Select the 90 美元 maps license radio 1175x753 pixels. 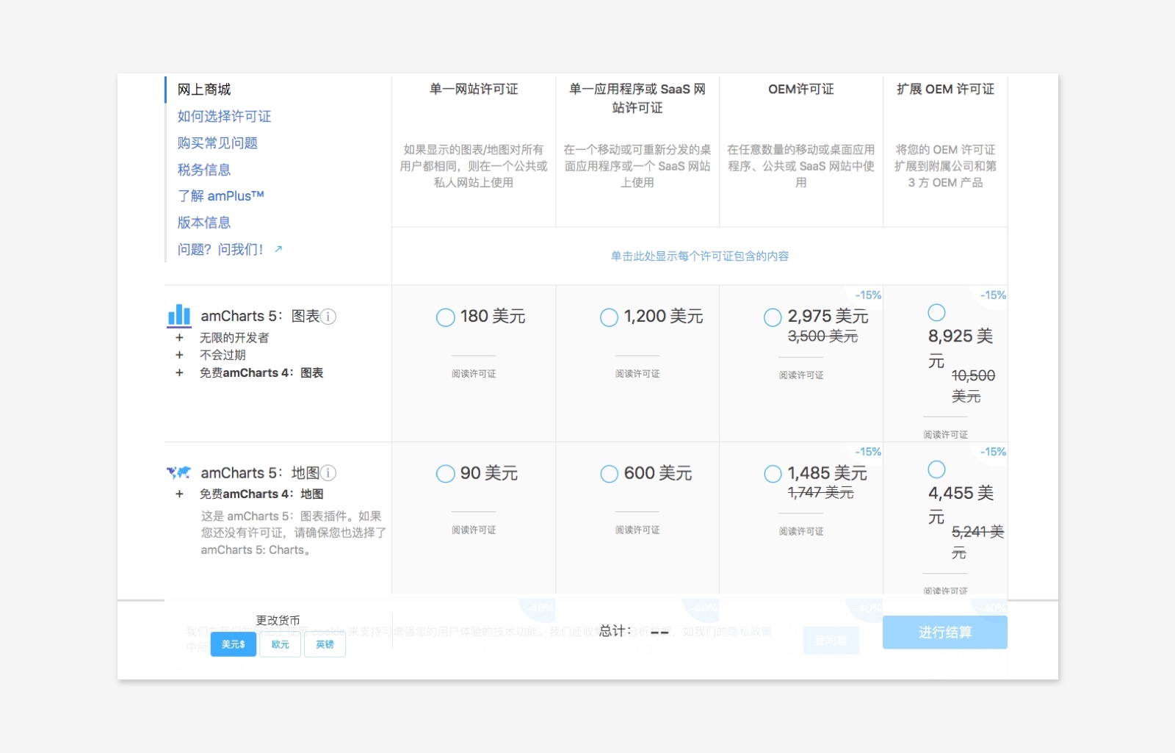coord(446,474)
